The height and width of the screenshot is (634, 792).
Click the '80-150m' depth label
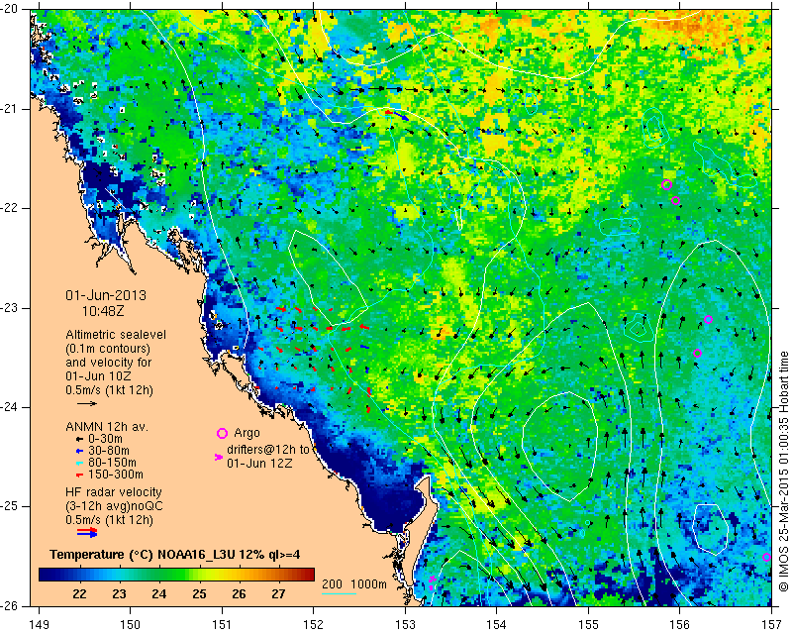pos(112,463)
